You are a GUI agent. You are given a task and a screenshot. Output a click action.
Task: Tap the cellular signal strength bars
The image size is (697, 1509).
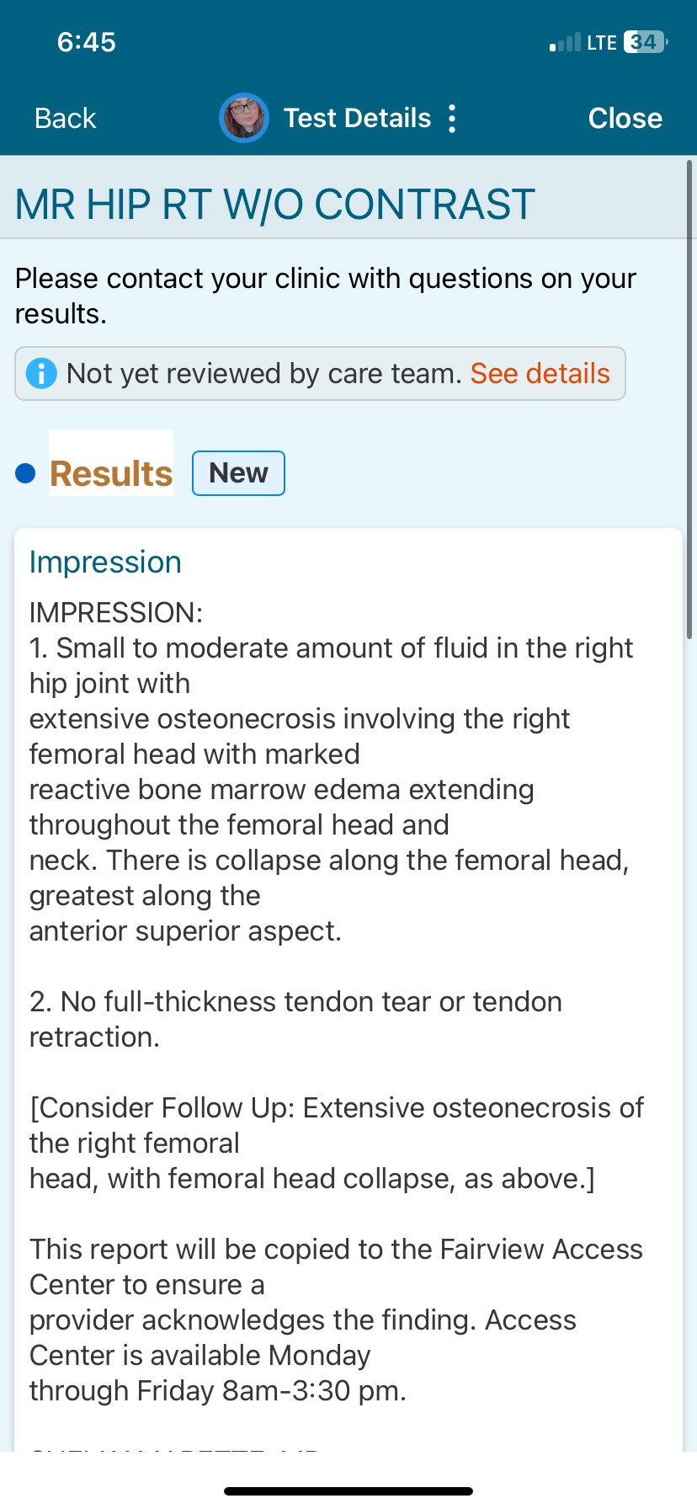(565, 43)
